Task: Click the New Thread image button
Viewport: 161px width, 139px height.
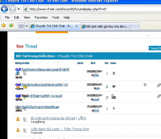Action: click(27, 47)
